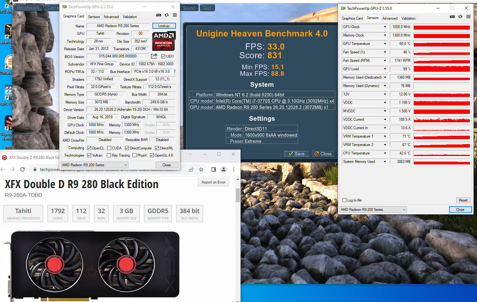Toggle the OpenGL 4.6 checkbox
Screen dimensions: 477x302
[152, 155]
